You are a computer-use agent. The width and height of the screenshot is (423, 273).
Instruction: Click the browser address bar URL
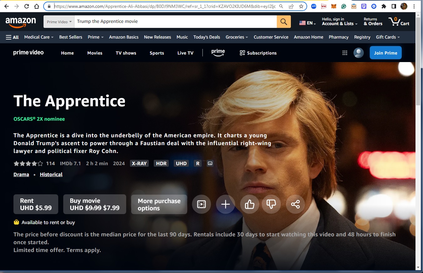(x=164, y=6)
